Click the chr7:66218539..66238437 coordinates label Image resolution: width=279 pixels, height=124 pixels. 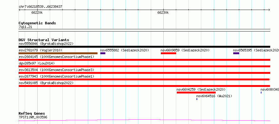click(x=40, y=7)
